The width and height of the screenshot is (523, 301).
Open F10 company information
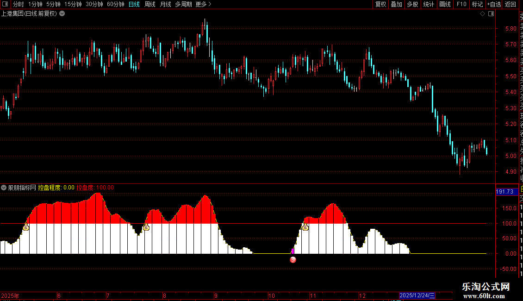(461, 4)
